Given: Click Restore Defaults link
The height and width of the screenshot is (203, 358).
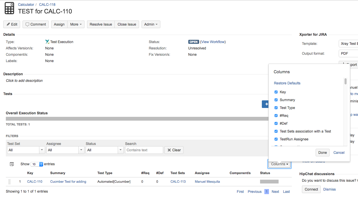Looking at the screenshot, I should pyautogui.click(x=287, y=83).
